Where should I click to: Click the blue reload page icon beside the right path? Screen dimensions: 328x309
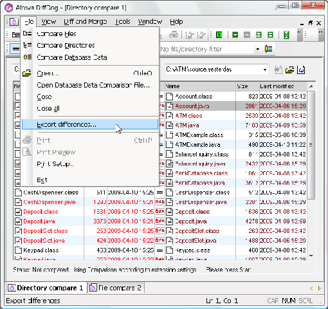(x=301, y=70)
